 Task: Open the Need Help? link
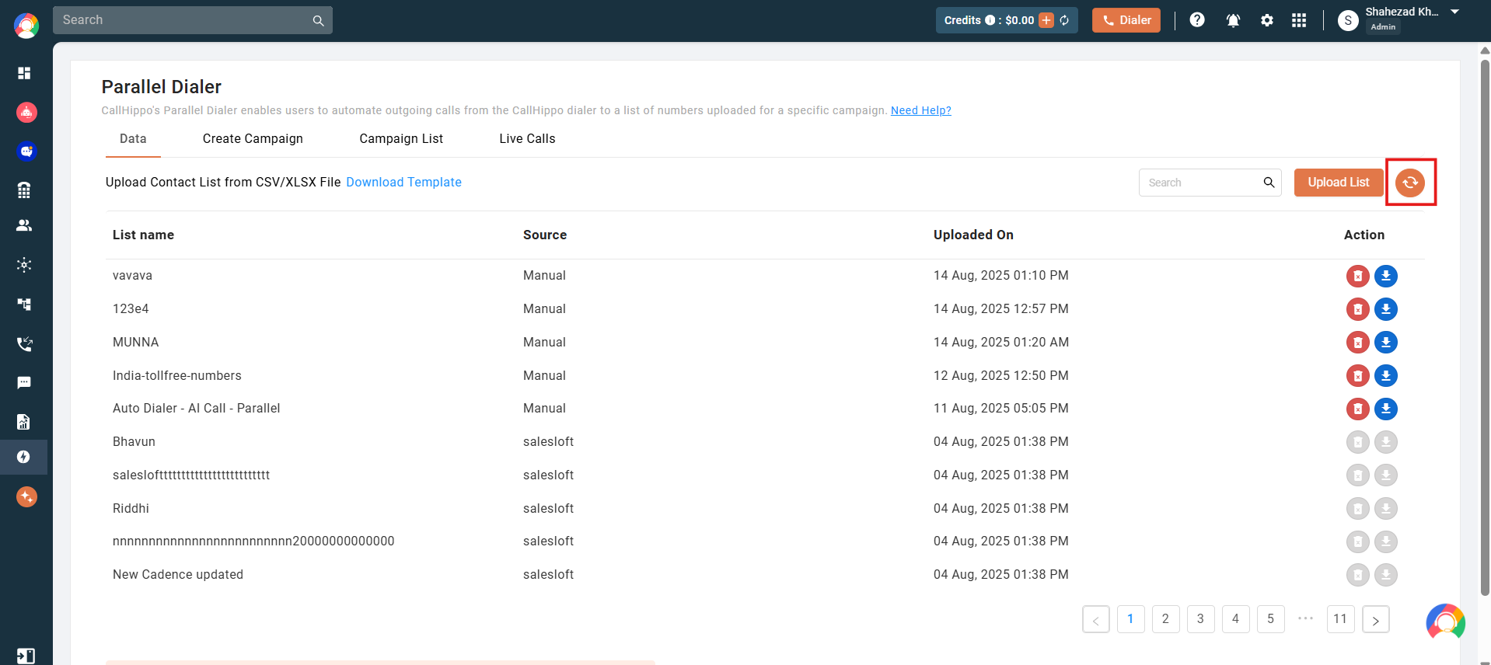point(921,110)
